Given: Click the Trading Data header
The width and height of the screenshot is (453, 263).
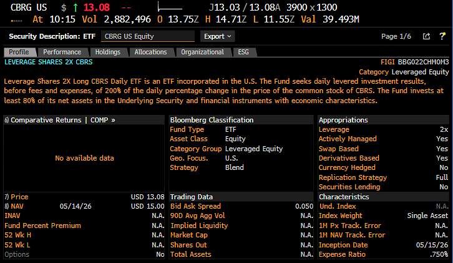Looking at the screenshot, I should [x=241, y=197].
